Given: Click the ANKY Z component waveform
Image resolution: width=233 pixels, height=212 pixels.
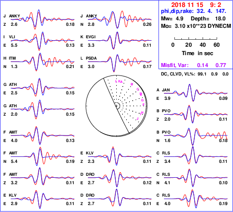Looking at the screenshot, I should coord(43,19).
